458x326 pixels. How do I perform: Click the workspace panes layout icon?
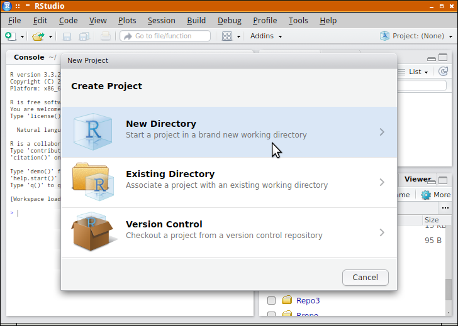pos(227,36)
